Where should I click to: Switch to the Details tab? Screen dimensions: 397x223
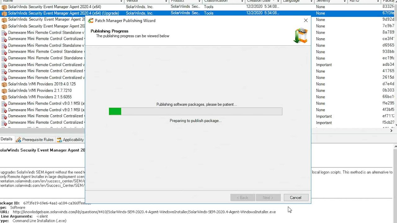pos(7,139)
